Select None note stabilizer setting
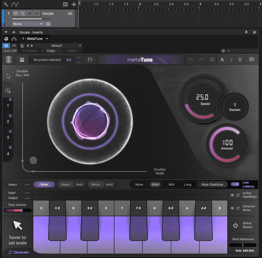The width and height of the screenshot is (262, 258). click(x=139, y=184)
